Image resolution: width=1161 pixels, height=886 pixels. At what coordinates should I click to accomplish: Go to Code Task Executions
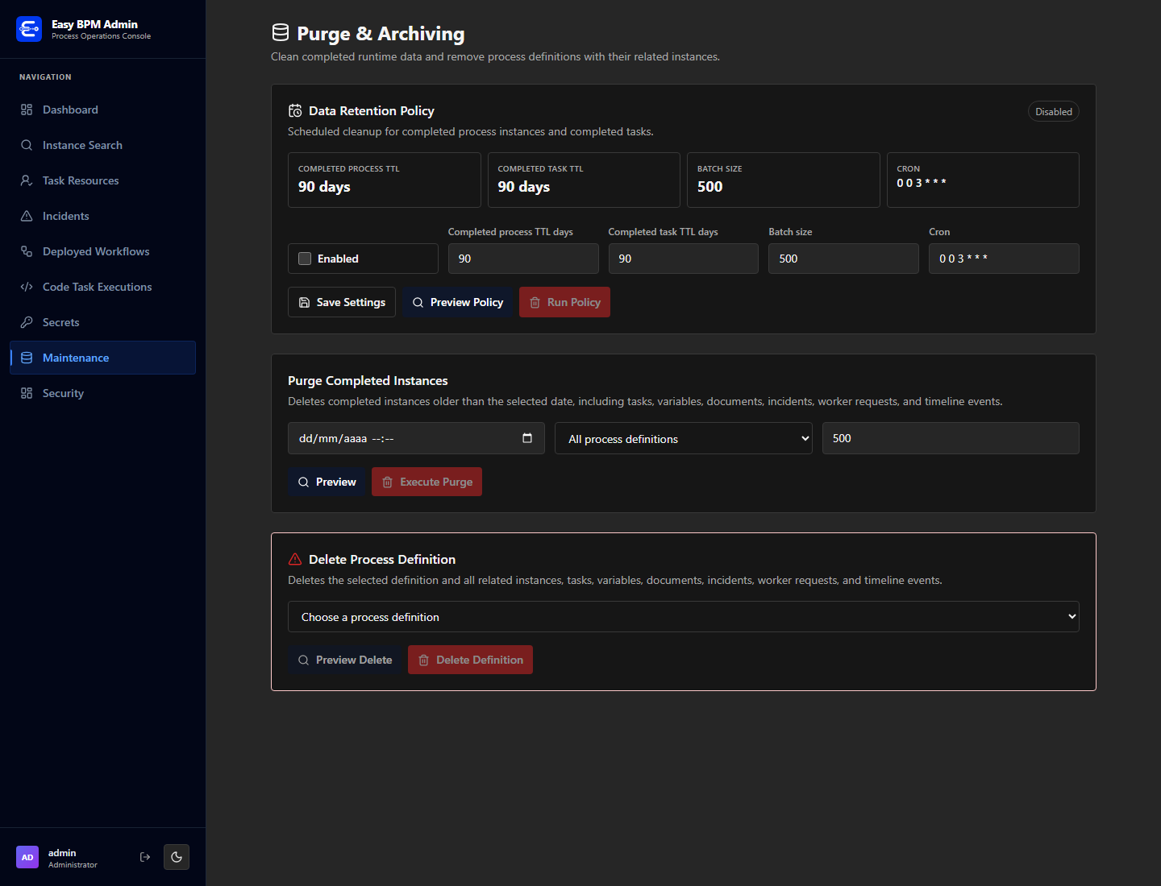click(103, 287)
